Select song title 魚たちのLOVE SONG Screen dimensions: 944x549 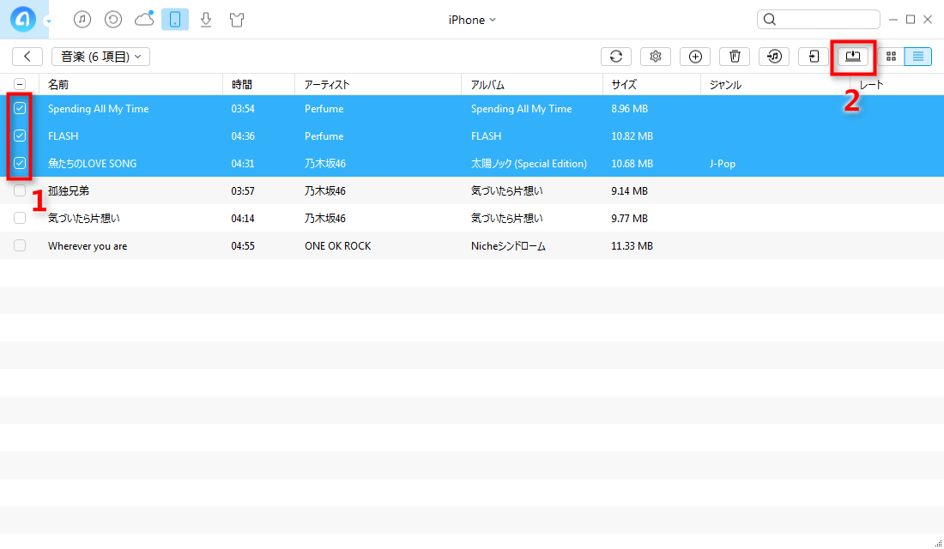(x=92, y=164)
